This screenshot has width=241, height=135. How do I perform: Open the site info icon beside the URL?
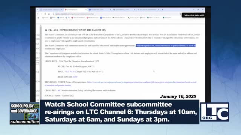(x=53, y=14)
